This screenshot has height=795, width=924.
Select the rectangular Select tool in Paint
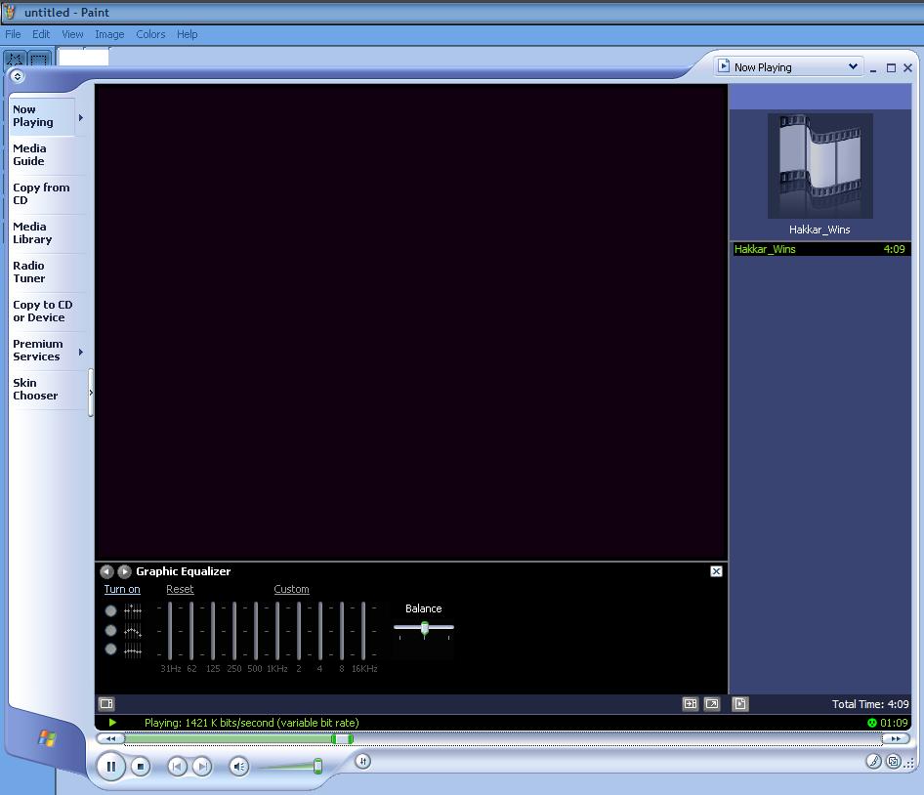click(39, 58)
